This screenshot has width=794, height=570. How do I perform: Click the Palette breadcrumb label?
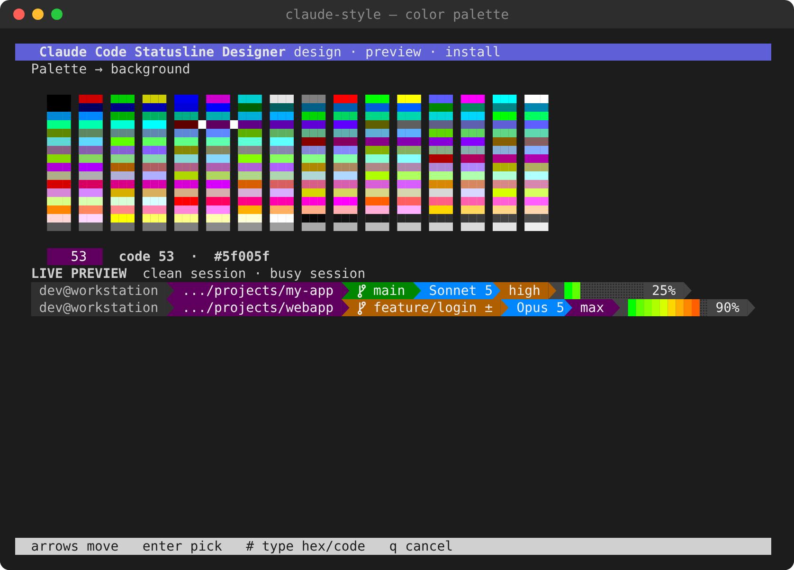coord(59,69)
